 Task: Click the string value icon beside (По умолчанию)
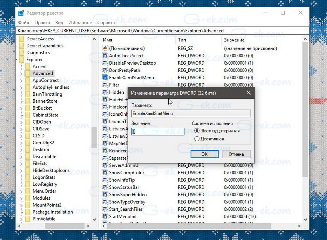tap(105, 48)
